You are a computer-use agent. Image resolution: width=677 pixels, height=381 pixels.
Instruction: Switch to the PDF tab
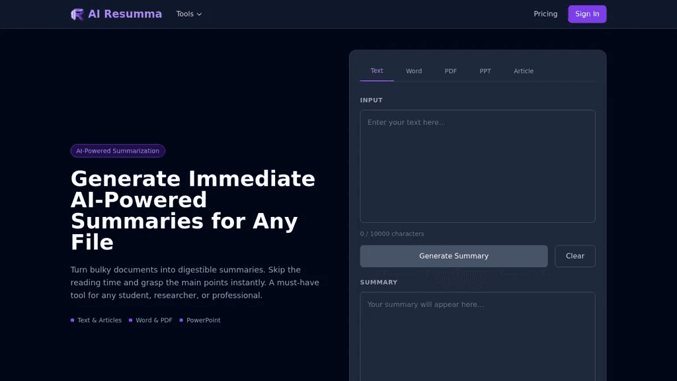450,71
